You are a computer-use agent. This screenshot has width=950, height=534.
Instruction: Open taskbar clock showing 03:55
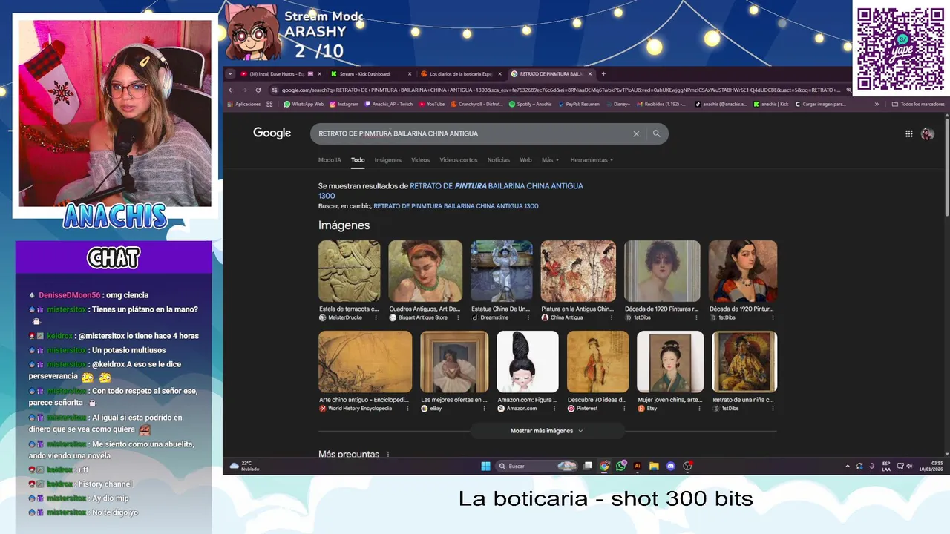931,467
